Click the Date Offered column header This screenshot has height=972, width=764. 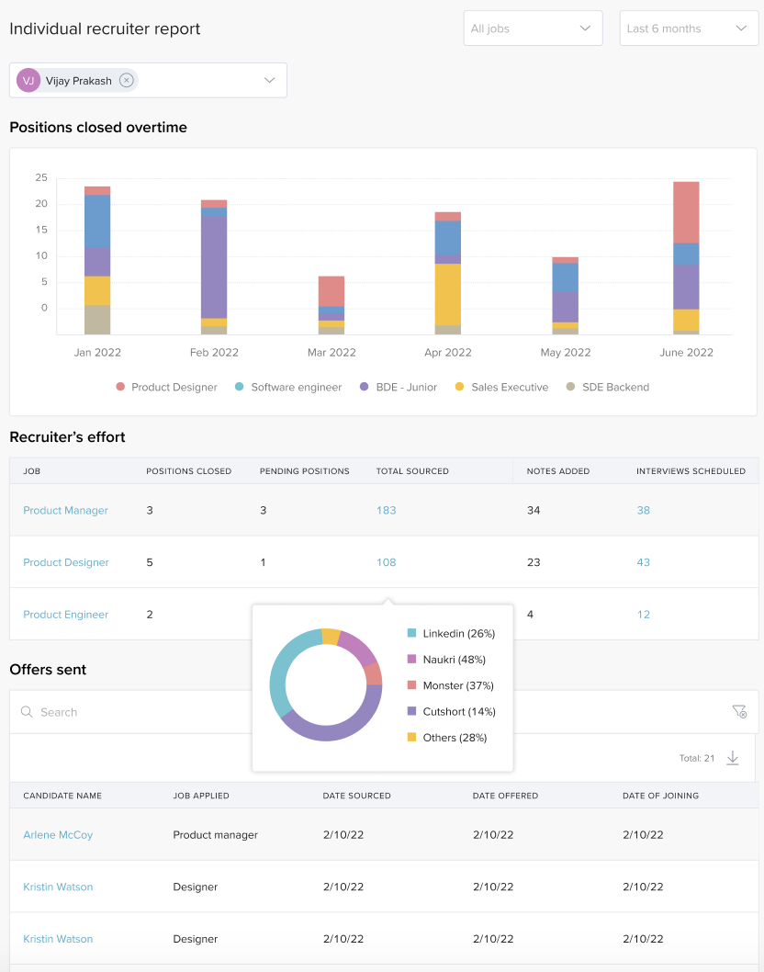coord(505,796)
